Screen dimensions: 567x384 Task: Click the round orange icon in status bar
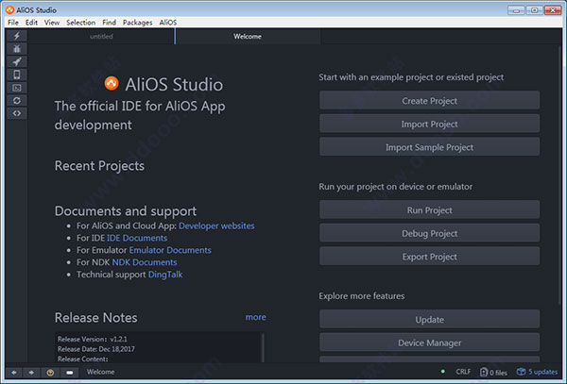(50, 372)
